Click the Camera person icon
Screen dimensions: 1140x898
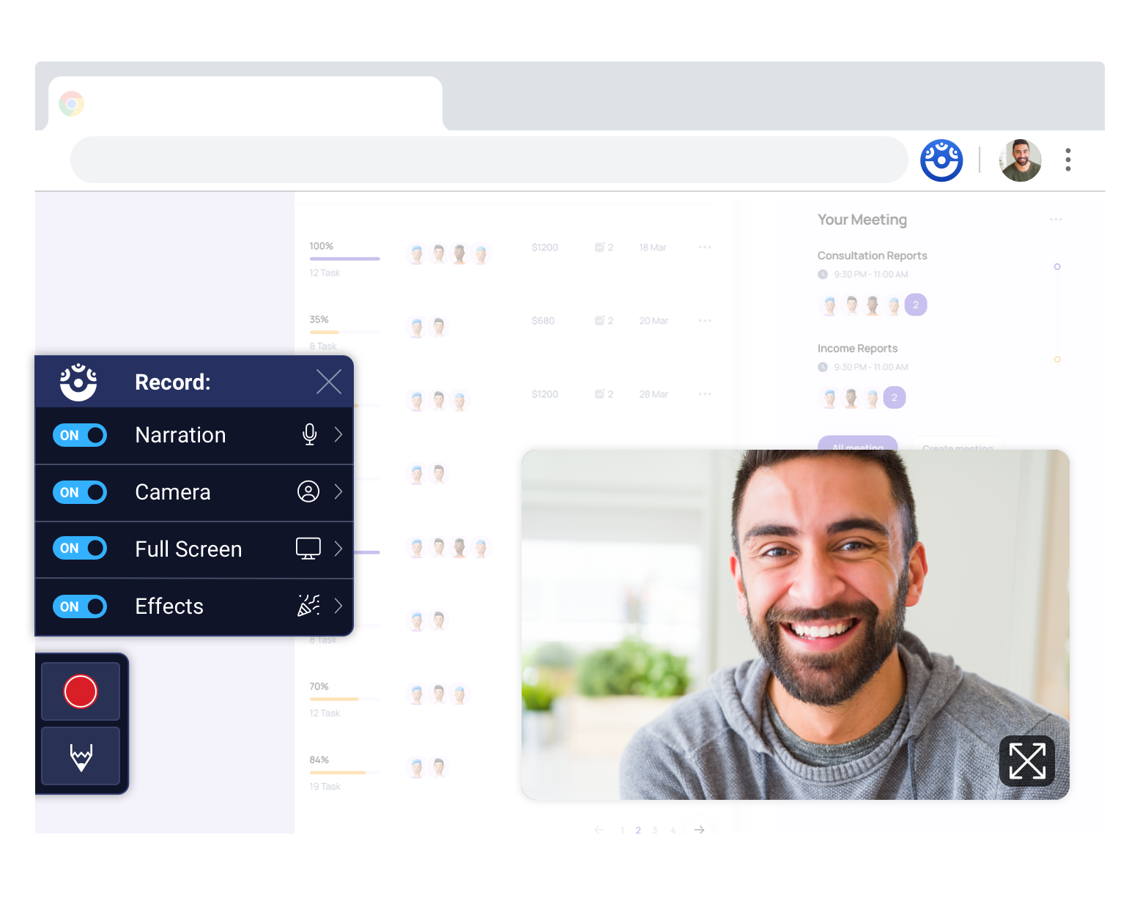(308, 491)
